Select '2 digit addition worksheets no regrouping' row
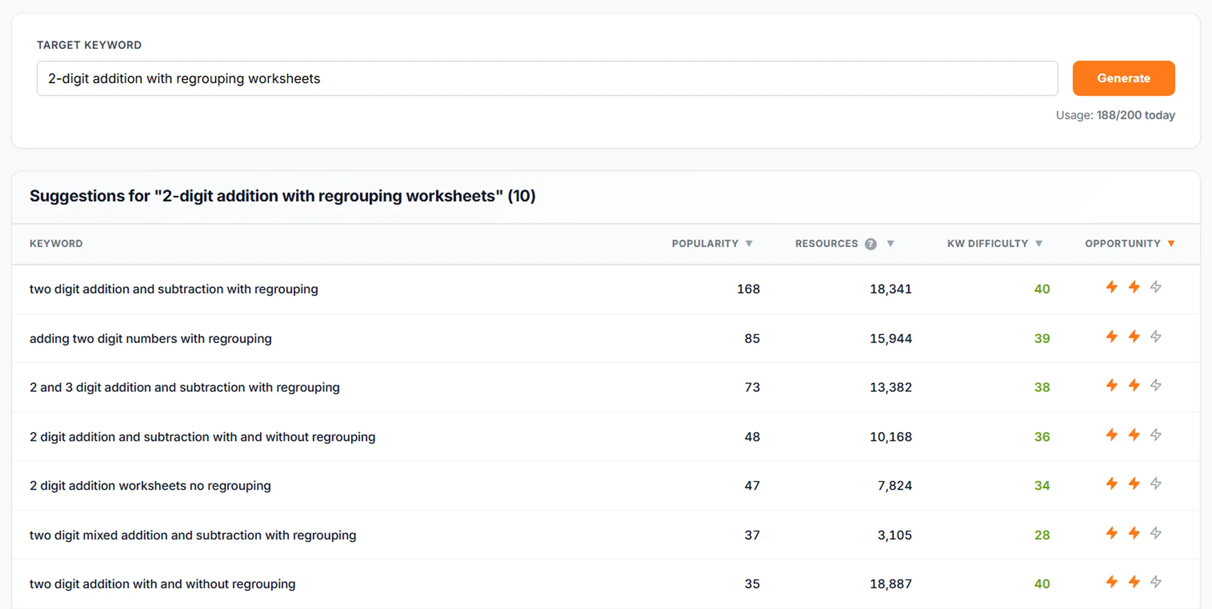Screen dimensions: 1212x609 (150, 486)
